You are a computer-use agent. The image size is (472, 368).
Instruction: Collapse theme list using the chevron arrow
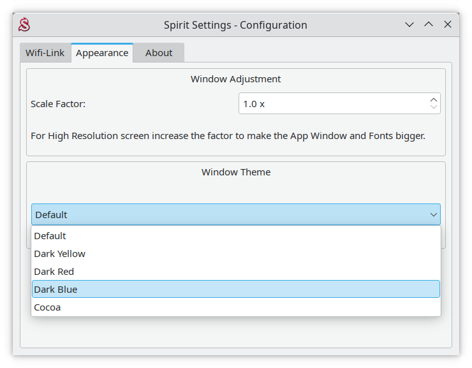(434, 215)
